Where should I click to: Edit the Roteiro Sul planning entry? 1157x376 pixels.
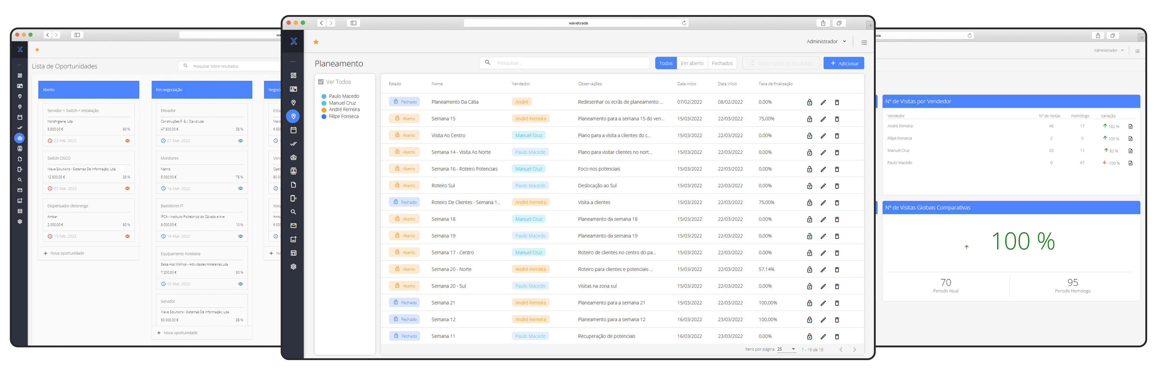pyautogui.click(x=823, y=186)
